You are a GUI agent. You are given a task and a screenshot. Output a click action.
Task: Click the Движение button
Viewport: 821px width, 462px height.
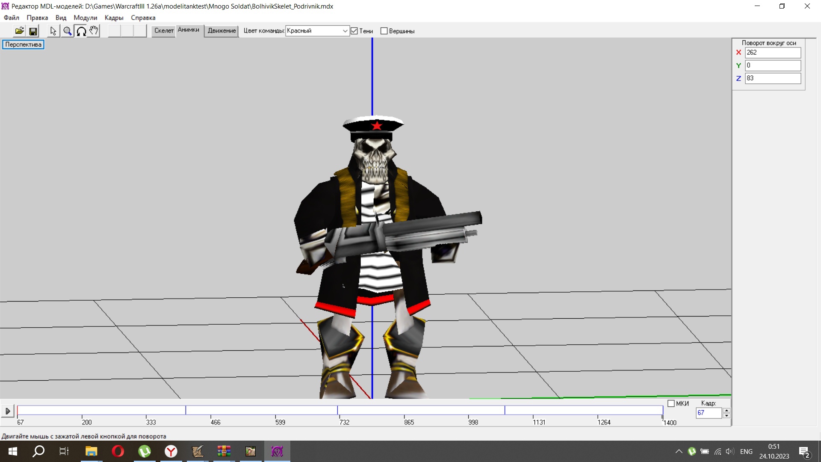tap(221, 31)
